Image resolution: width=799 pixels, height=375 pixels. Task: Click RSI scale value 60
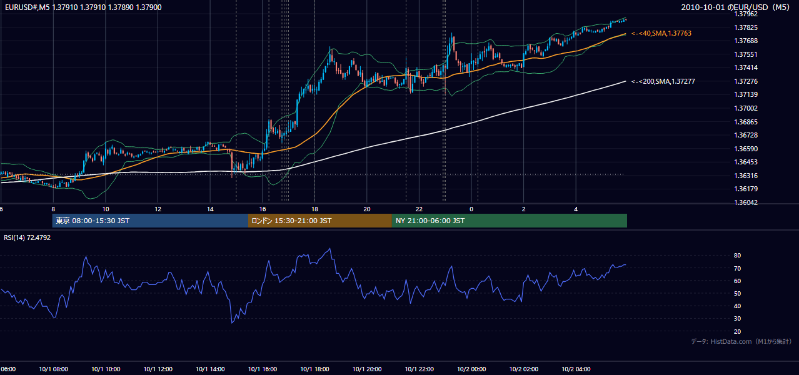coord(737,281)
